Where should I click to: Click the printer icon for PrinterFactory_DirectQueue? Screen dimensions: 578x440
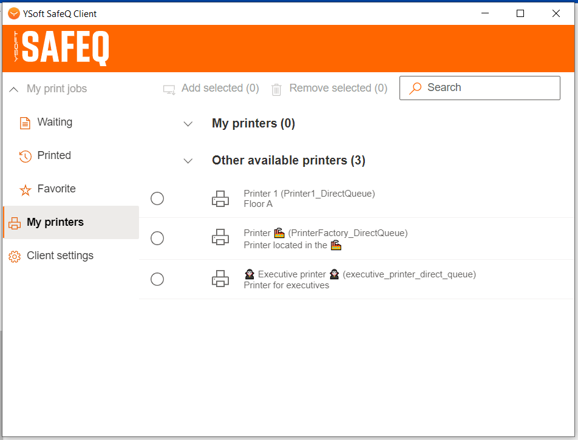tap(220, 238)
